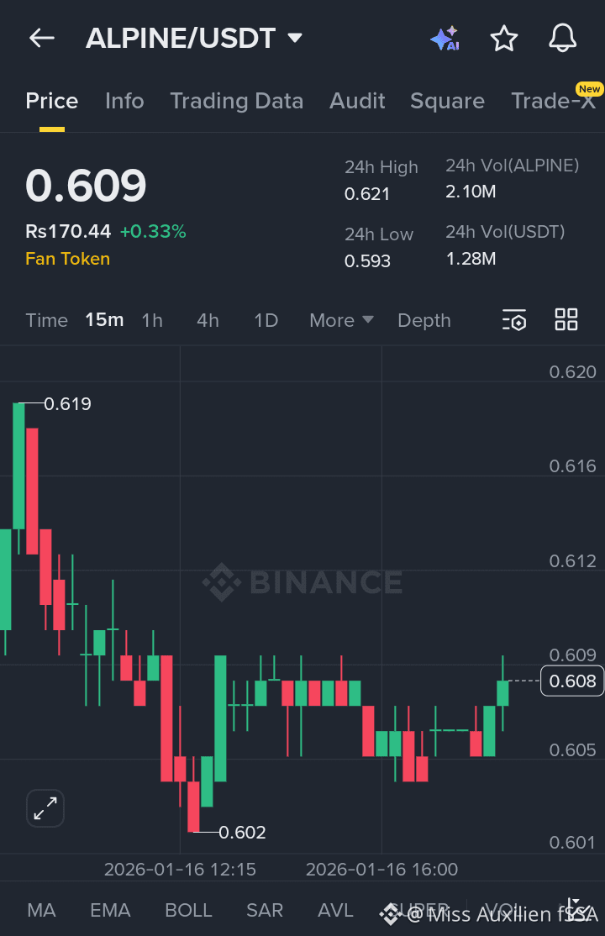
Task: Click the +0.33% change value
Action: point(154,232)
